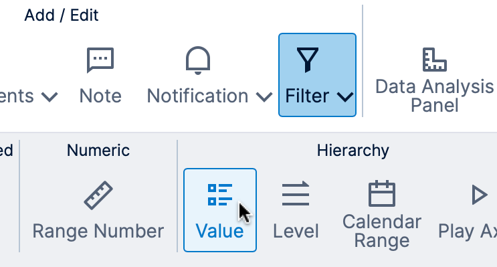This screenshot has width=497, height=267.
Task: Pick the Calendar Range calendar icon
Action: click(x=382, y=193)
